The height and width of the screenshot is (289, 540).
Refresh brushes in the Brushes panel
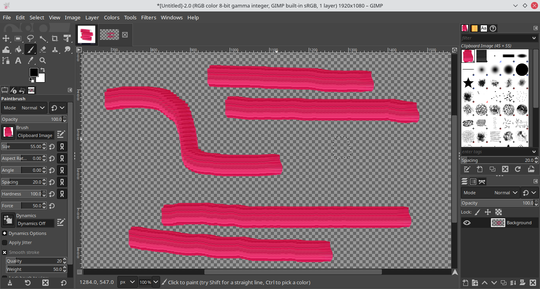(518, 169)
